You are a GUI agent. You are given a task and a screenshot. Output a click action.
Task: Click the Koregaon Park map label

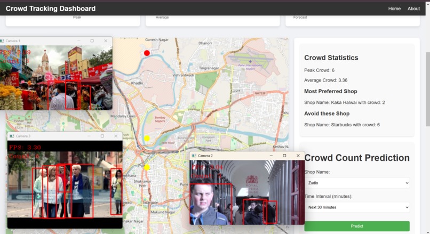(209, 139)
